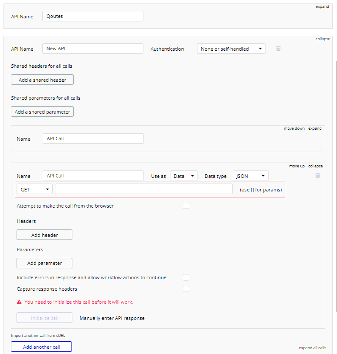Click Add a shared header button
Image resolution: width=337 pixels, height=354 pixels.
click(x=42, y=80)
